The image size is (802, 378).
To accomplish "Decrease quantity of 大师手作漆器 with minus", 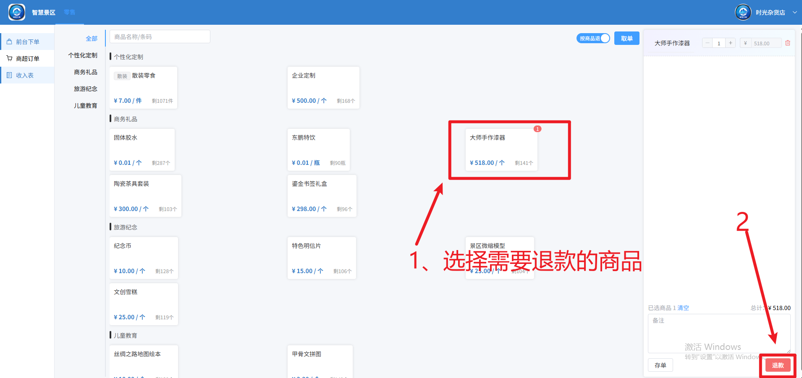I will coord(707,43).
